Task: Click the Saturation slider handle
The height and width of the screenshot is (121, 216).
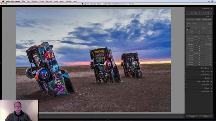Action: click(x=199, y=65)
